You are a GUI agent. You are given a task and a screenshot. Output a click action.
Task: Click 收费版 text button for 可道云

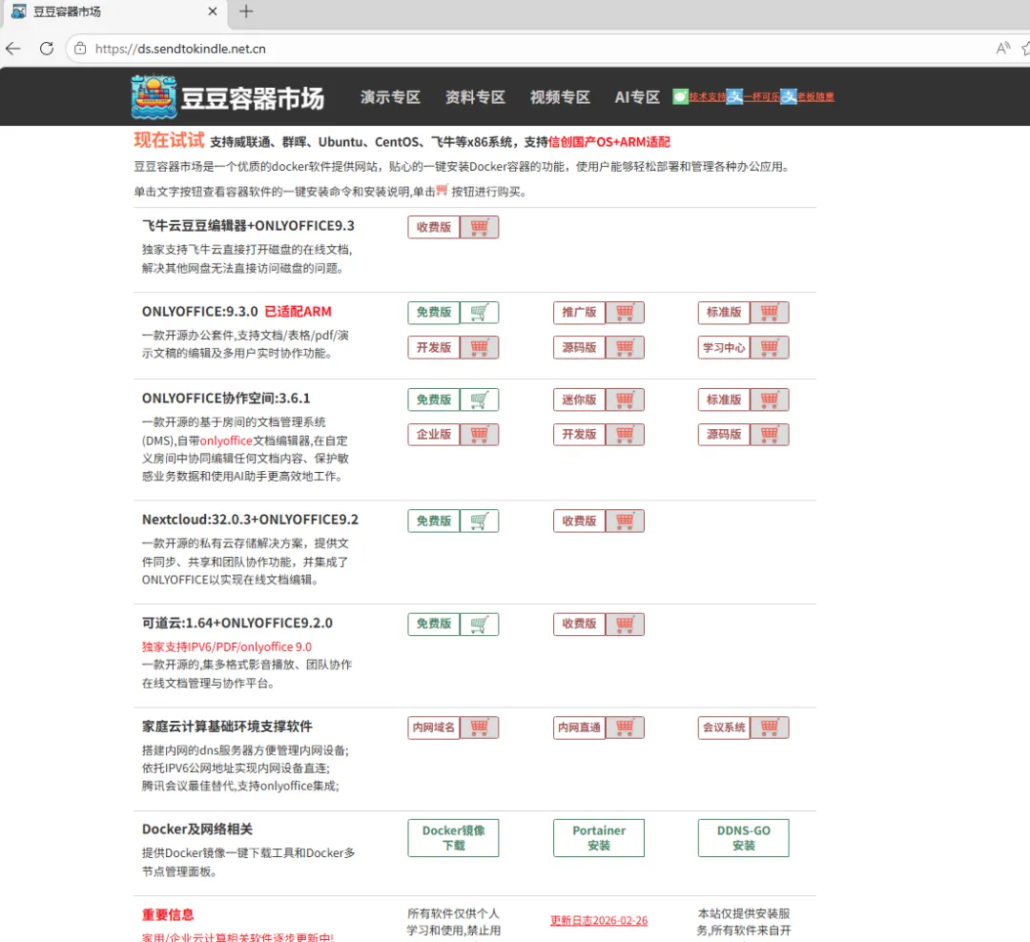(x=580, y=625)
